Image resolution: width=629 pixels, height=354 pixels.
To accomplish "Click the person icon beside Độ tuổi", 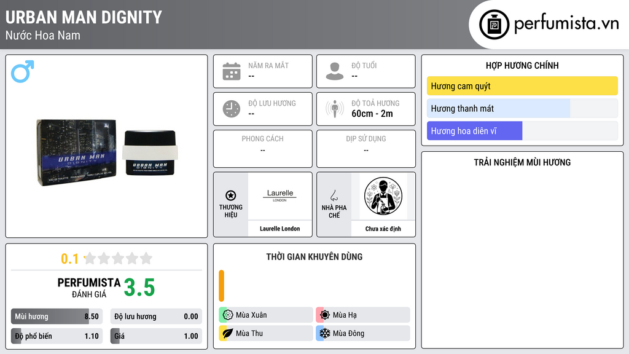I will tap(335, 71).
